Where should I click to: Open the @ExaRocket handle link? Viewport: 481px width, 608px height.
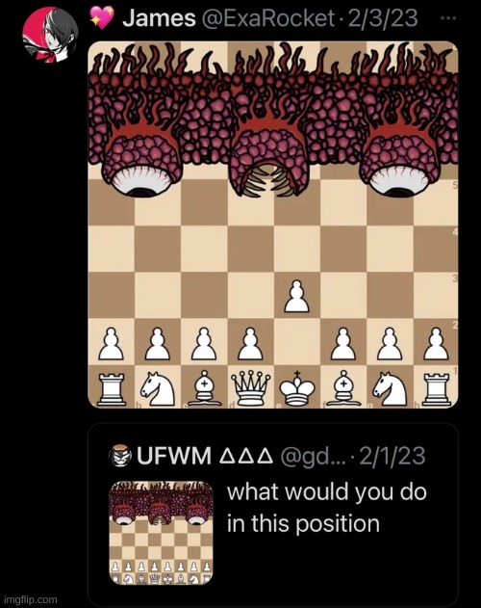267,18
